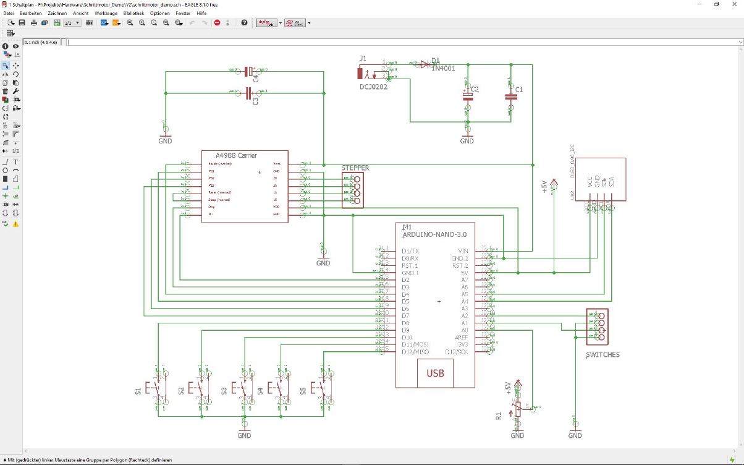This screenshot has width=744, height=465.
Task: Run the ERC check tool
Action: [x=6, y=224]
